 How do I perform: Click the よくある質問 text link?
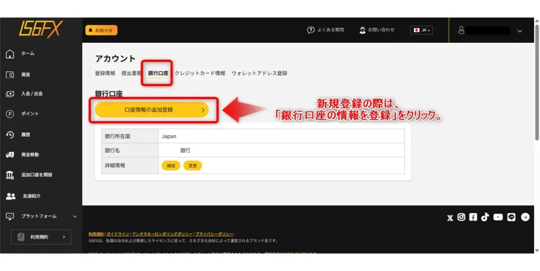[x=331, y=30]
